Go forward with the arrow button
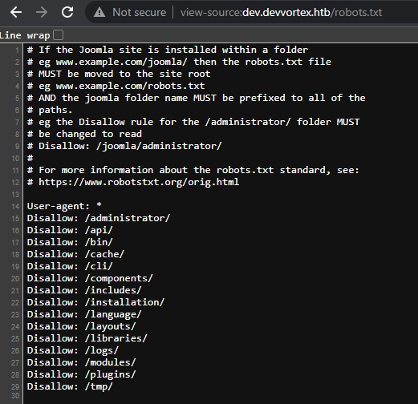Viewport: 418px width, 404px height. pos(42,12)
